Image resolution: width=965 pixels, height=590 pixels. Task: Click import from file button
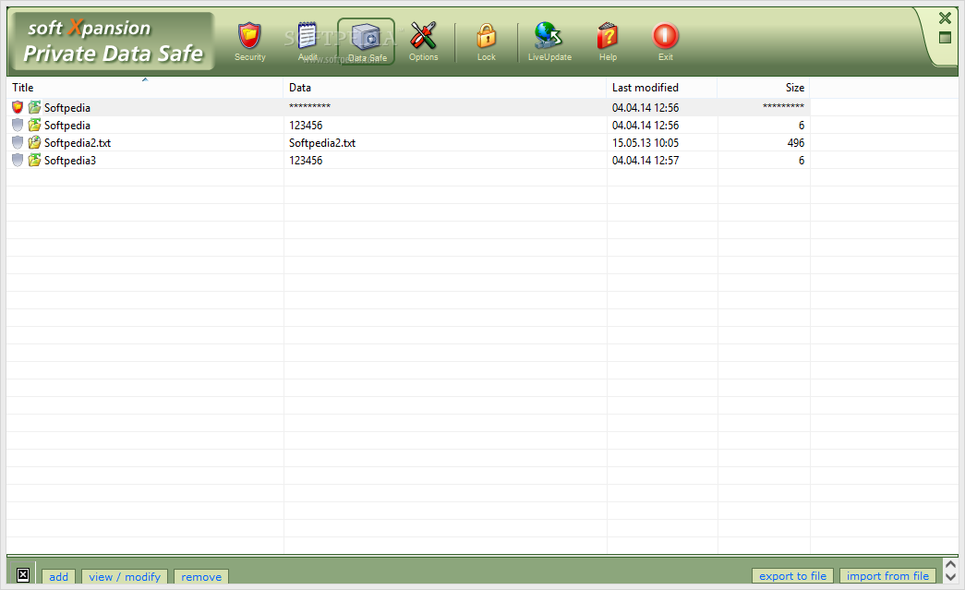point(887,576)
